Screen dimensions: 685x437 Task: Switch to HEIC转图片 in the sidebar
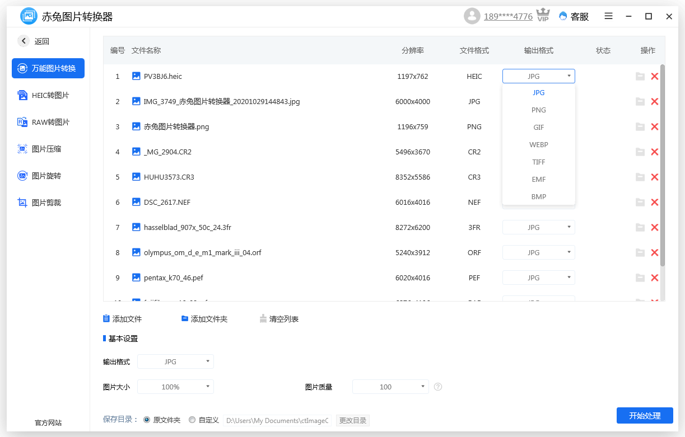tap(48, 95)
